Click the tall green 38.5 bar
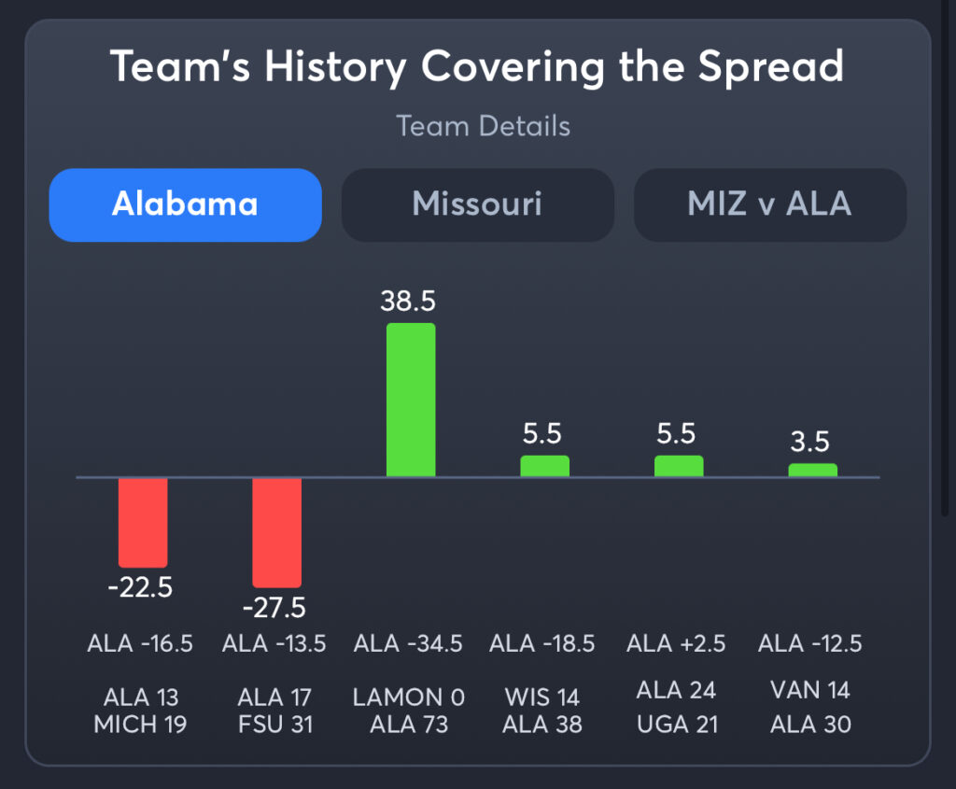 point(411,400)
